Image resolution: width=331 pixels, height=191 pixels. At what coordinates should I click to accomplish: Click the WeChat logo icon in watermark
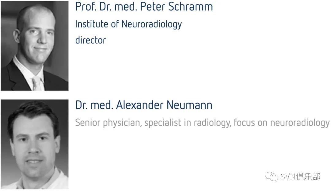(272, 176)
